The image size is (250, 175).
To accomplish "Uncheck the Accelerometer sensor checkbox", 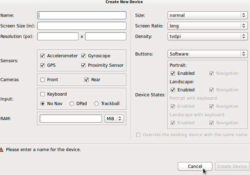I will click(x=42, y=56).
